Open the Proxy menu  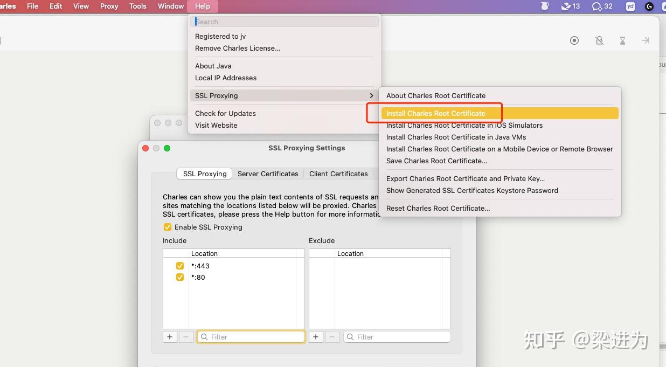coord(109,6)
